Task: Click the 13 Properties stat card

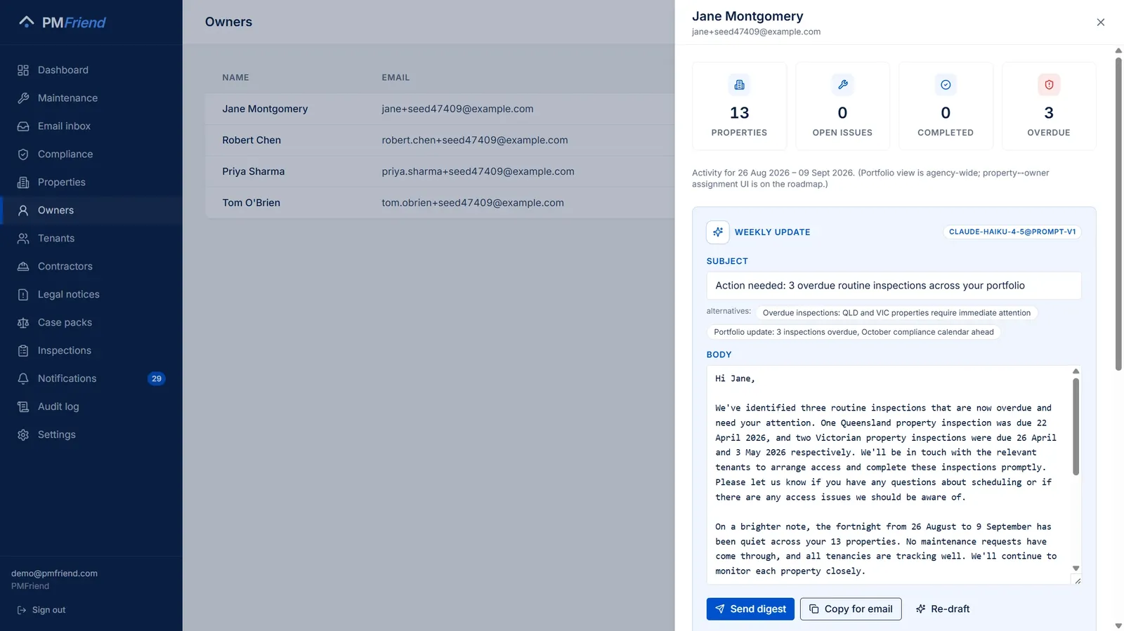Action: (739, 106)
